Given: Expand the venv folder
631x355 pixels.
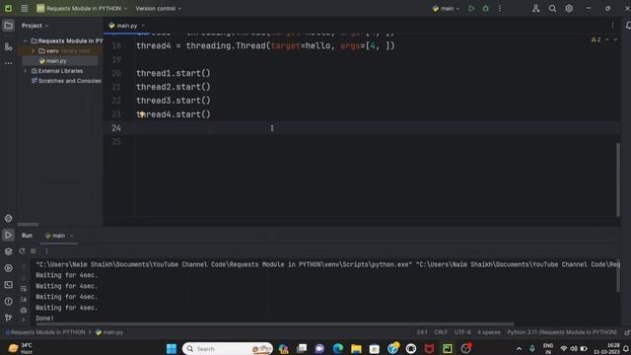Looking at the screenshot, I should pos(33,51).
